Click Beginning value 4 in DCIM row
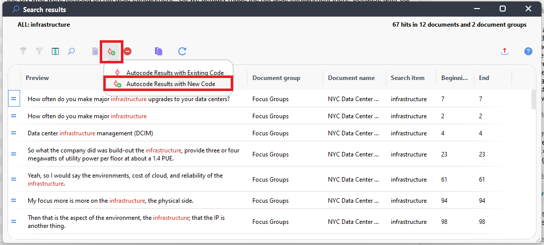 tap(443, 133)
